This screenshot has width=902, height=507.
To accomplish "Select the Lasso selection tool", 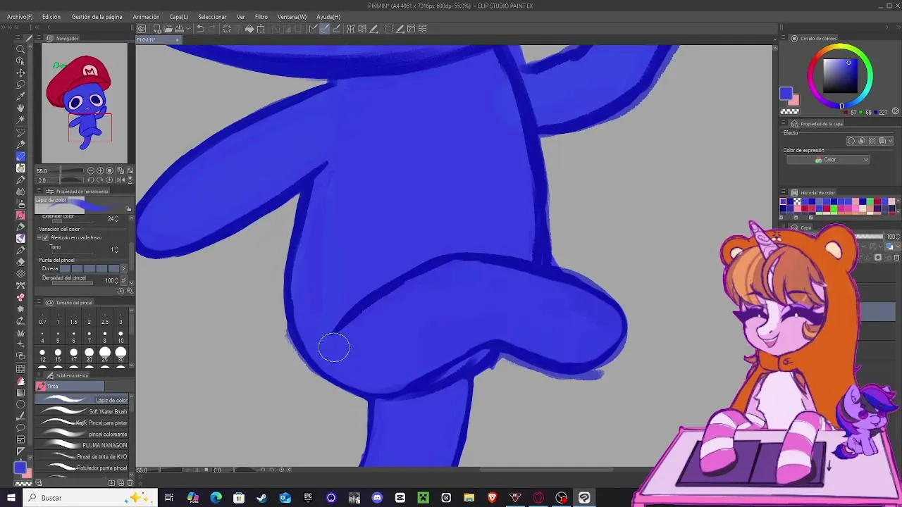I will point(20,84).
